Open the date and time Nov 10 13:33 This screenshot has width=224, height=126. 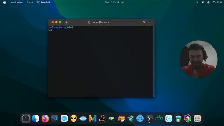pos(112,2)
